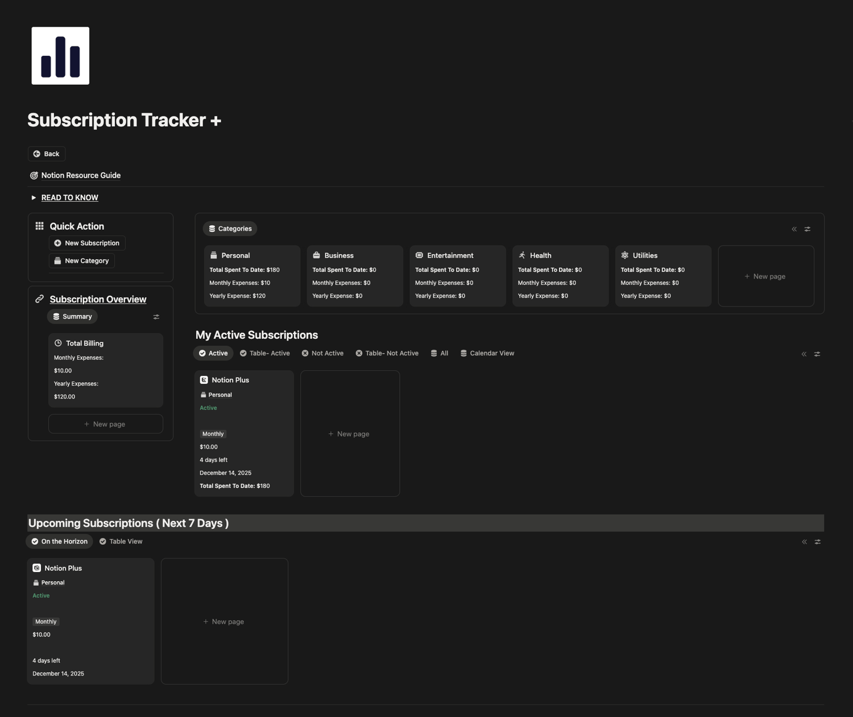Click the "Subscription Tracker +" page title
Screen dimensions: 853x717
[124, 120]
